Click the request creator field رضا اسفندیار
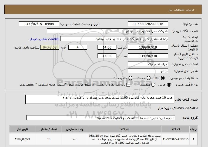Screen dimensions: 208x147 pyautogui.click(x=114, y=39)
